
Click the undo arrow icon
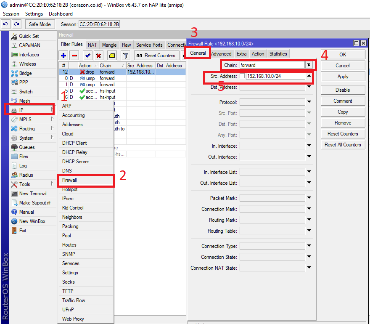(5, 24)
